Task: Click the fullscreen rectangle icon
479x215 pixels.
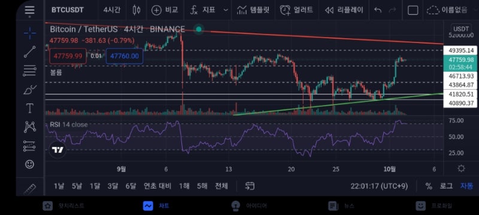Action: click(413, 10)
